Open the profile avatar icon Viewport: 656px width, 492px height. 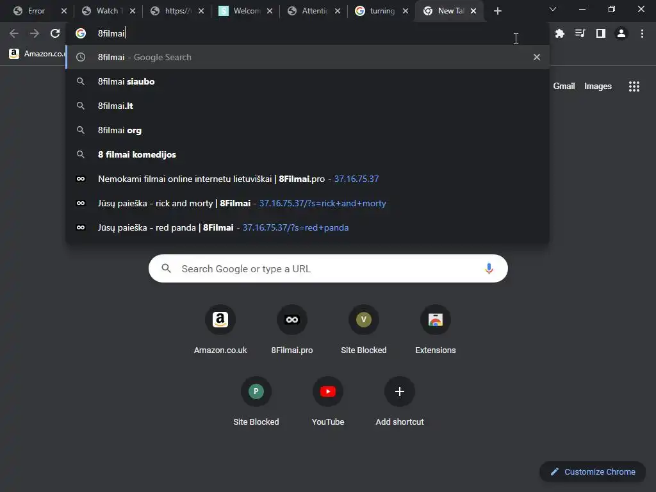(621, 33)
